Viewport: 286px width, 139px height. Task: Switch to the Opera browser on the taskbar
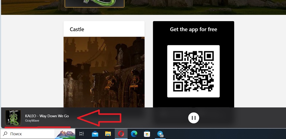[121, 134]
